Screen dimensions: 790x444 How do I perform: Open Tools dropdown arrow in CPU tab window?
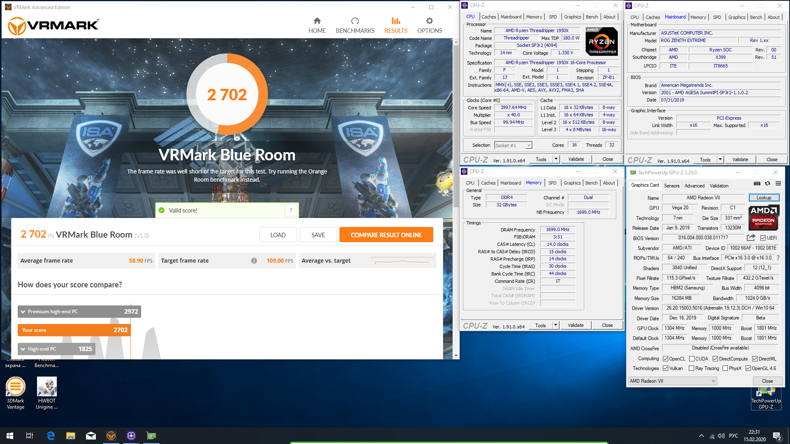coord(555,160)
